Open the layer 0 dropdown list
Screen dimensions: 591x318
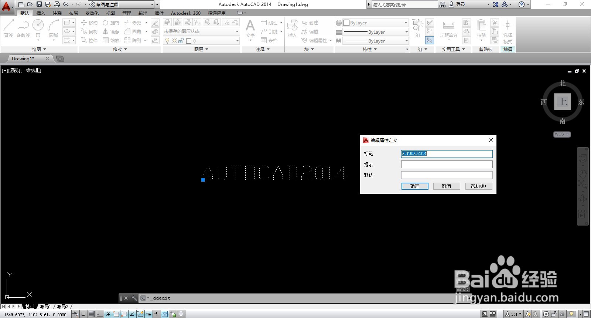click(201, 41)
